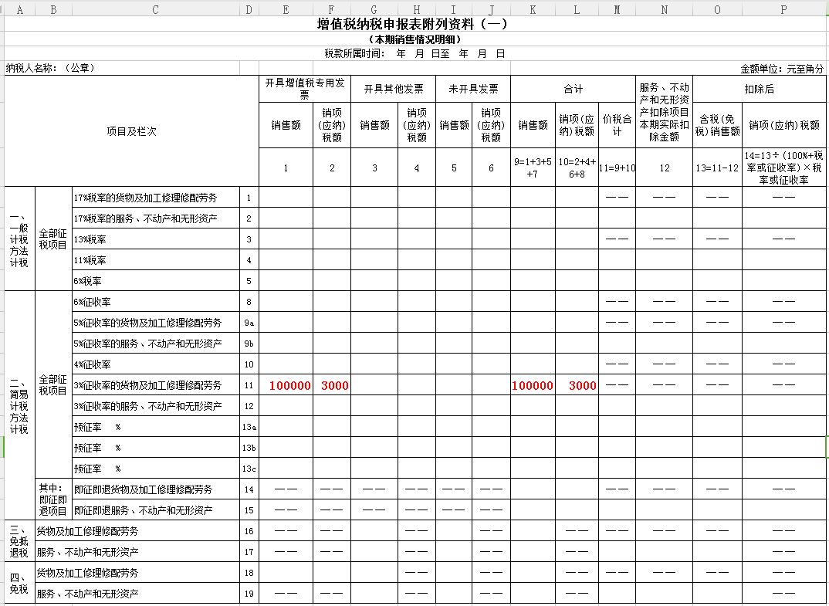Select column N header
The image size is (829, 606).
point(664,9)
